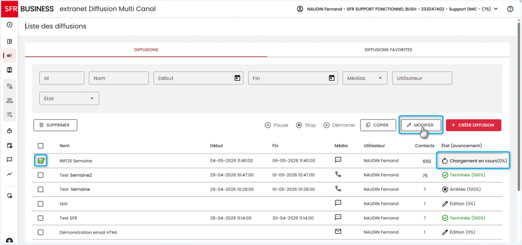The image size is (522, 245).
Task: Open the accessibility icon at sidebar bottom
Action: (10, 241)
